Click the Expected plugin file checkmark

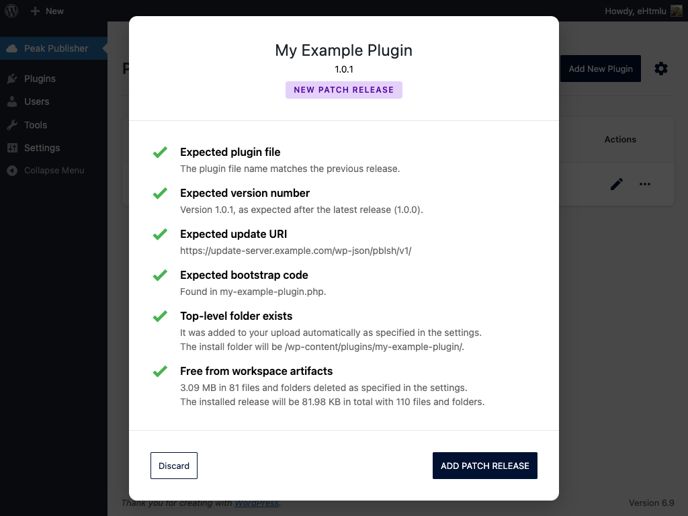click(x=160, y=153)
